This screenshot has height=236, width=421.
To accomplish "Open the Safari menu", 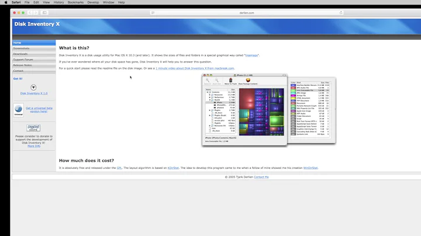I will (x=16, y=2).
